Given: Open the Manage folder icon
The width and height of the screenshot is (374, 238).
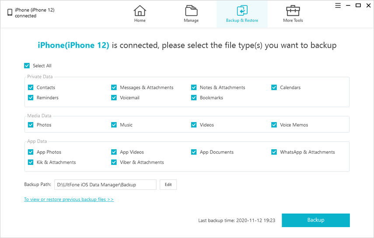Looking at the screenshot, I should [191, 10].
